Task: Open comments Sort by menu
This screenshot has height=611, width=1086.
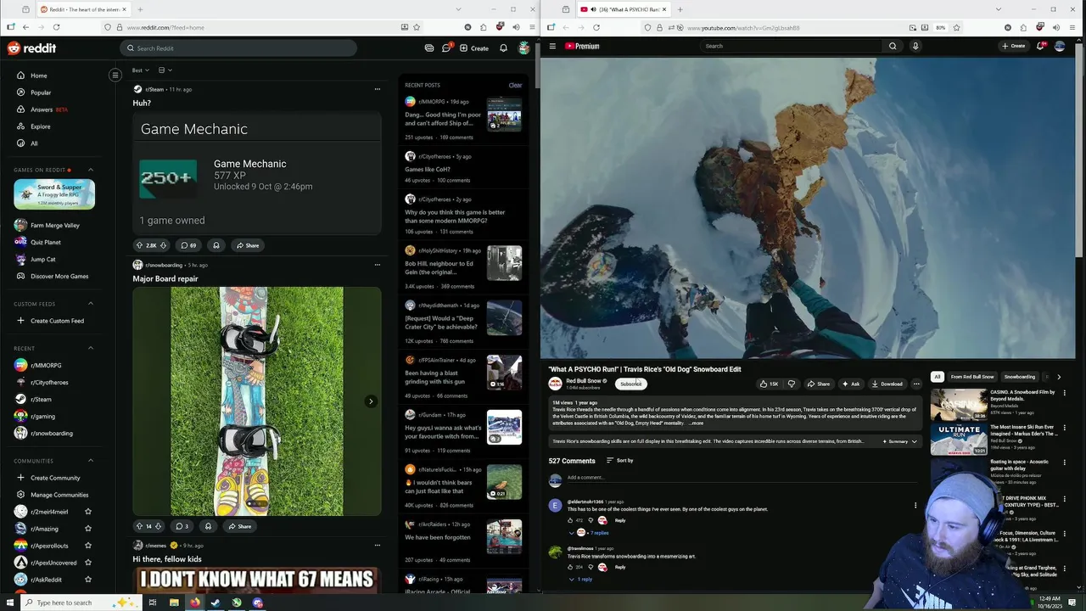Action: click(x=619, y=460)
